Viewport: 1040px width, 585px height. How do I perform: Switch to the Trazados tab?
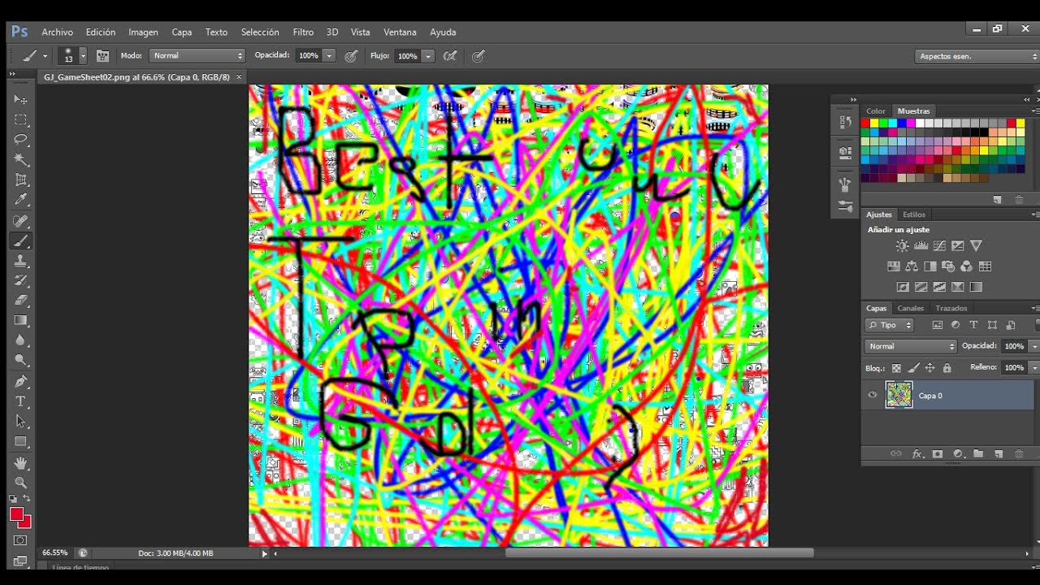pyautogui.click(x=951, y=308)
